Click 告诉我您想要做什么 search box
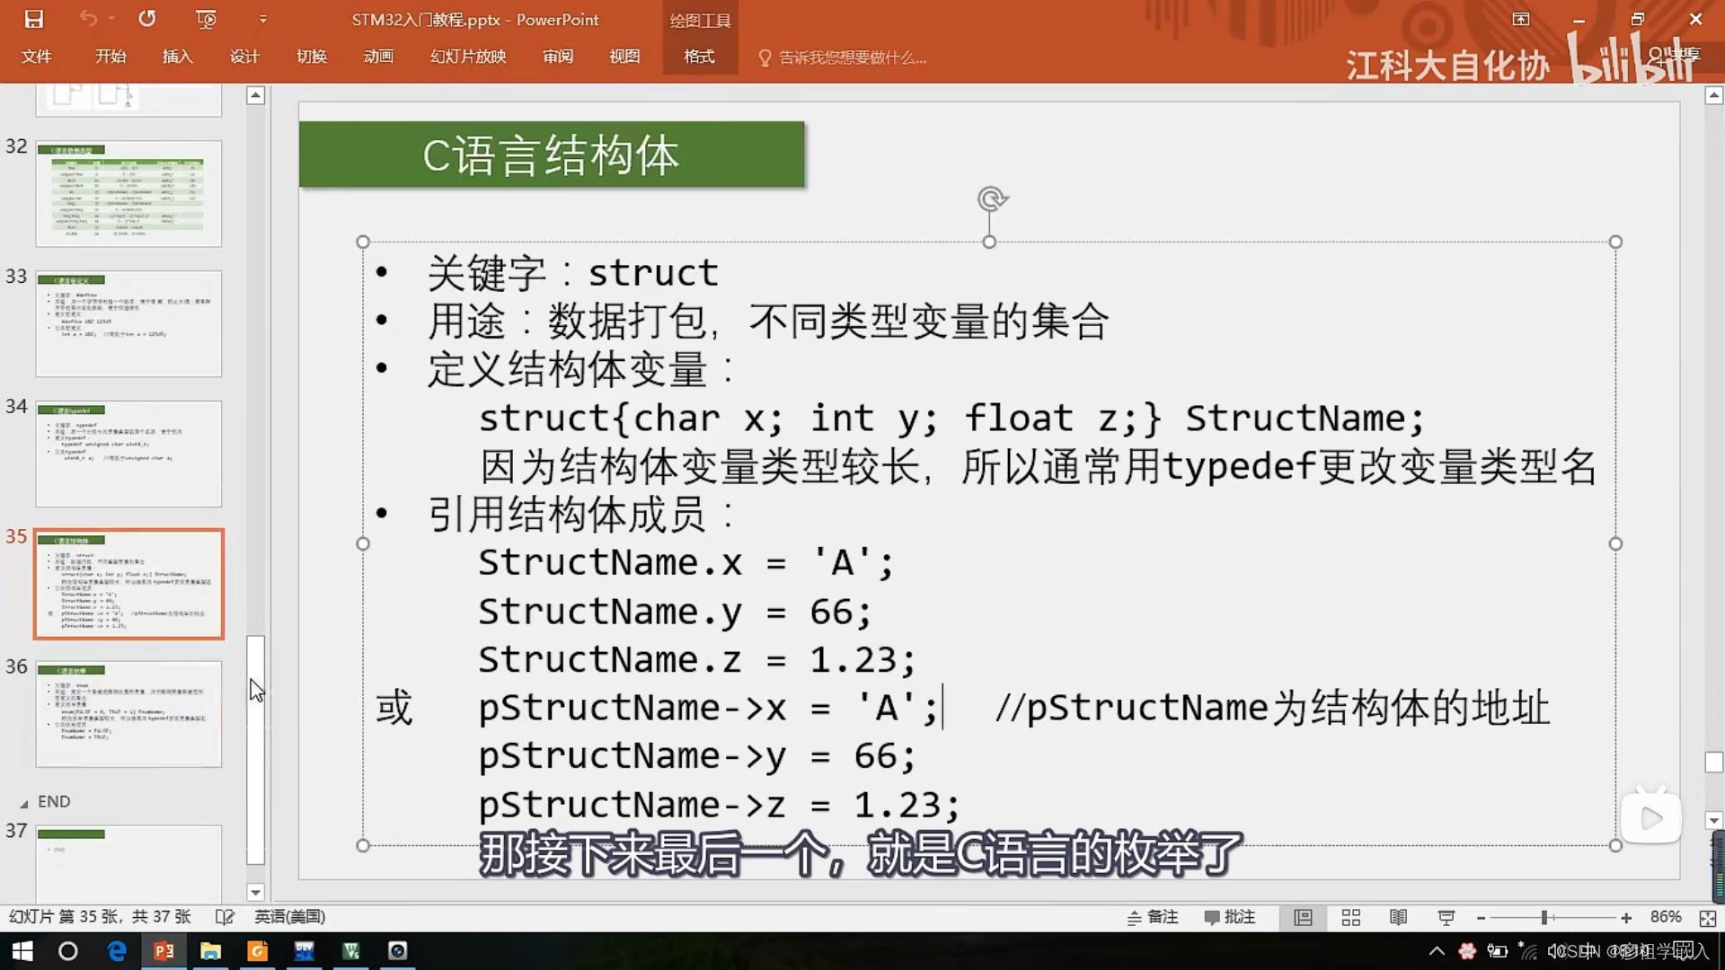Viewport: 1725px width, 970px height. tap(851, 57)
